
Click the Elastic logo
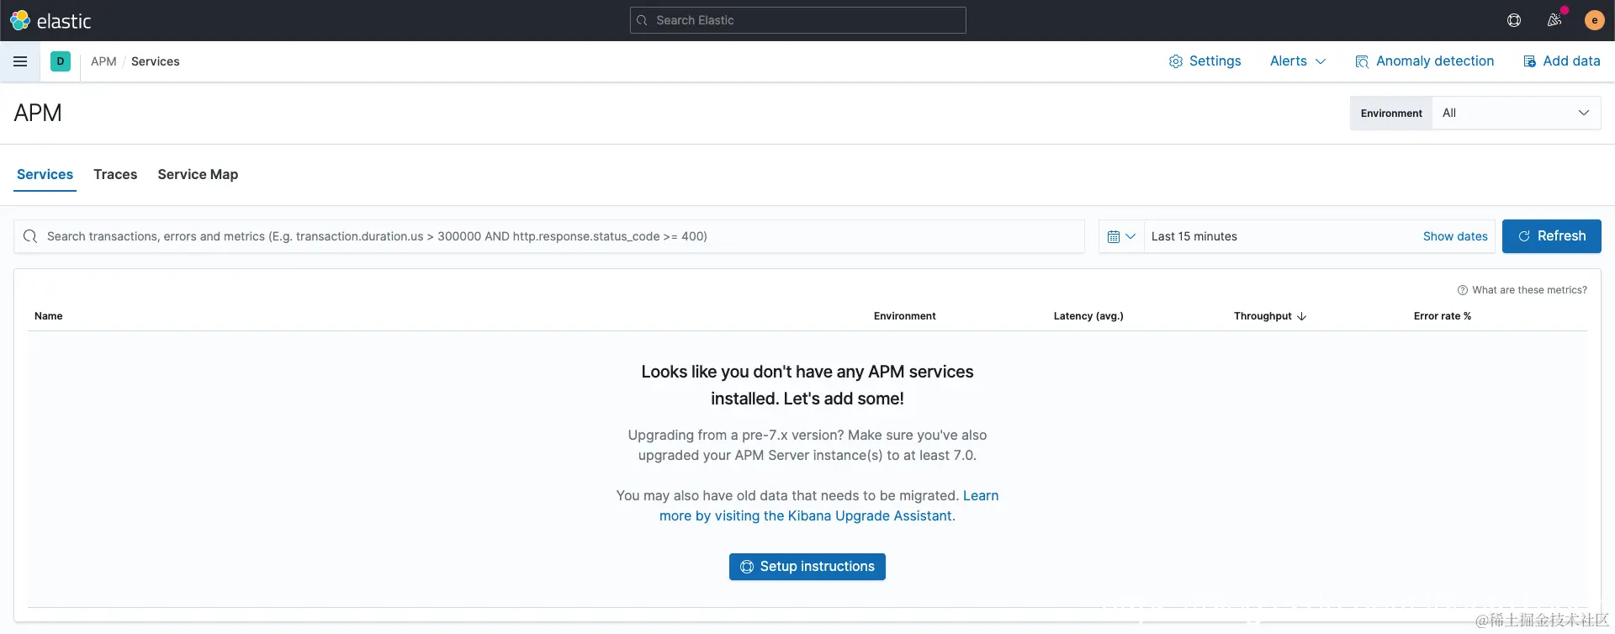click(50, 20)
